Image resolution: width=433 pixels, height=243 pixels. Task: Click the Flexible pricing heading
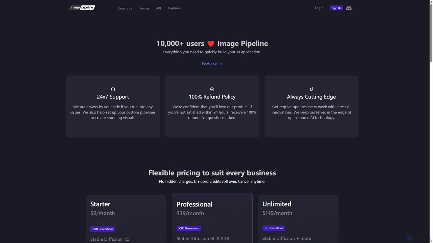[212, 173]
